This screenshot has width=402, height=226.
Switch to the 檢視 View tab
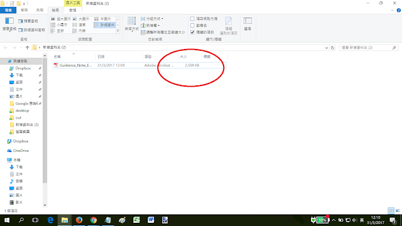pos(55,10)
